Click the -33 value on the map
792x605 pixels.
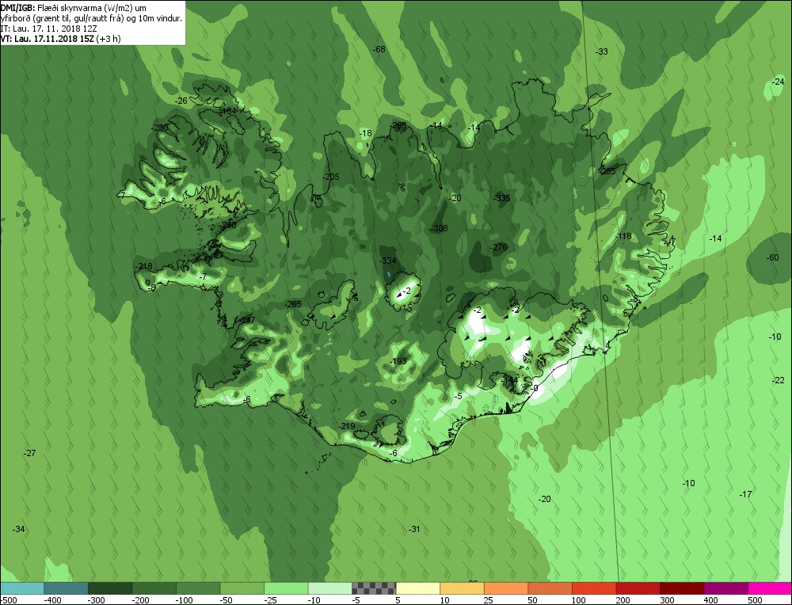602,51
